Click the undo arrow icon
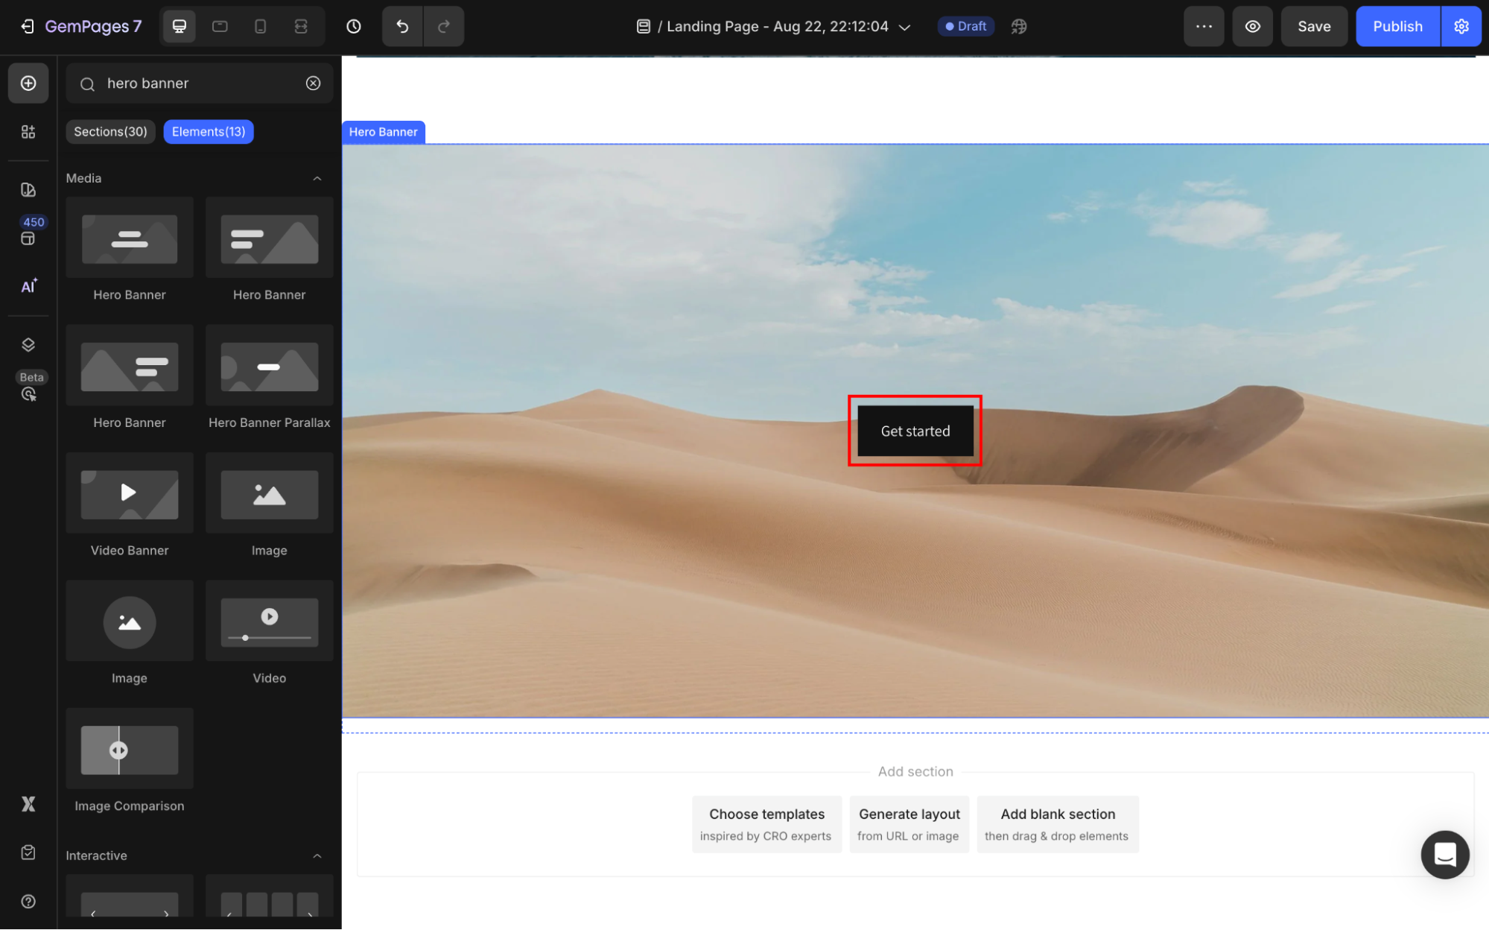Image resolution: width=1489 pixels, height=930 pixels. [402, 27]
